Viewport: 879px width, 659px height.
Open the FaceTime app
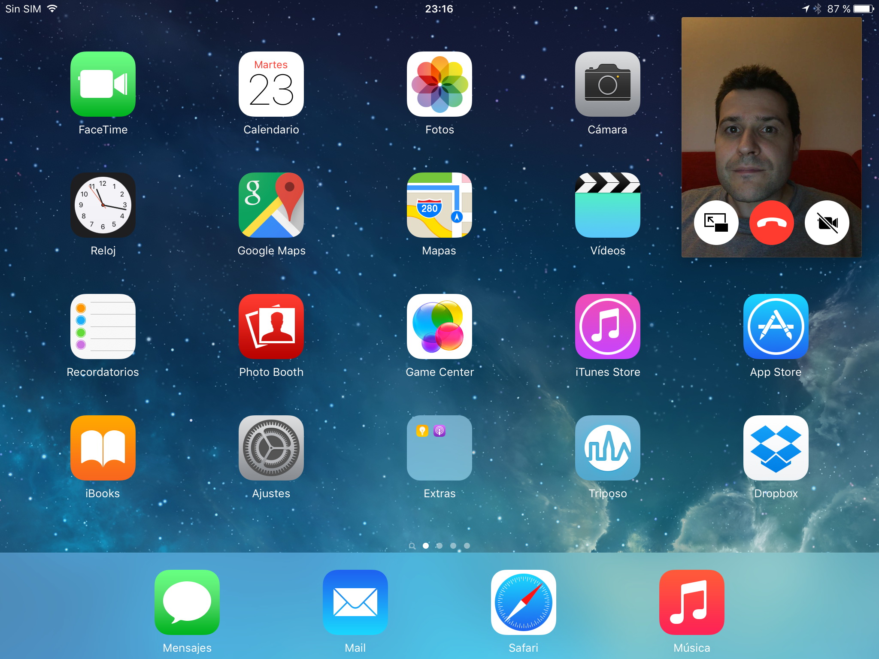coord(103,85)
